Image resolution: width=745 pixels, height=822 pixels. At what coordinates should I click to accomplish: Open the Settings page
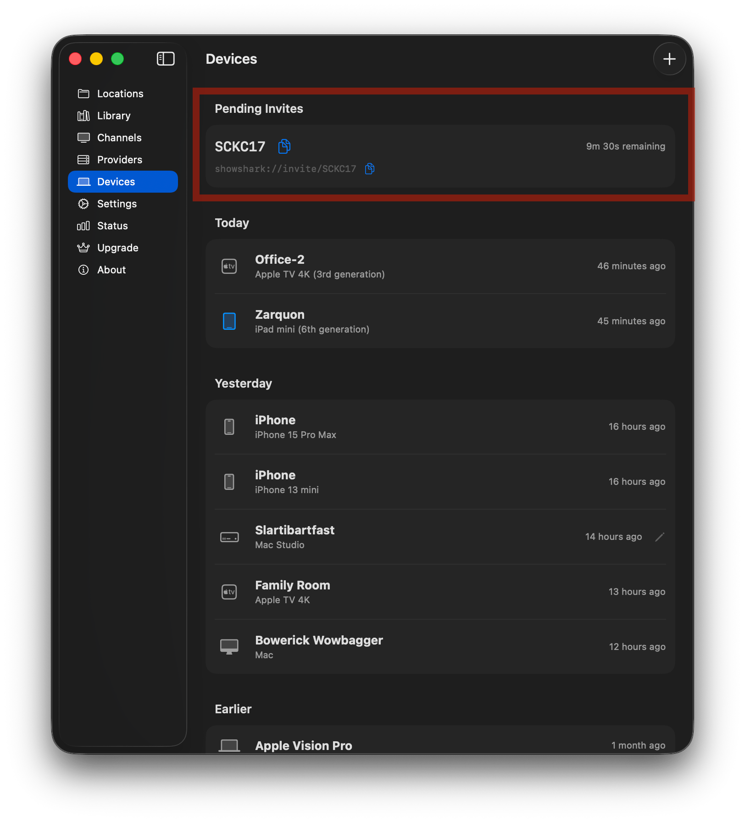[117, 204]
